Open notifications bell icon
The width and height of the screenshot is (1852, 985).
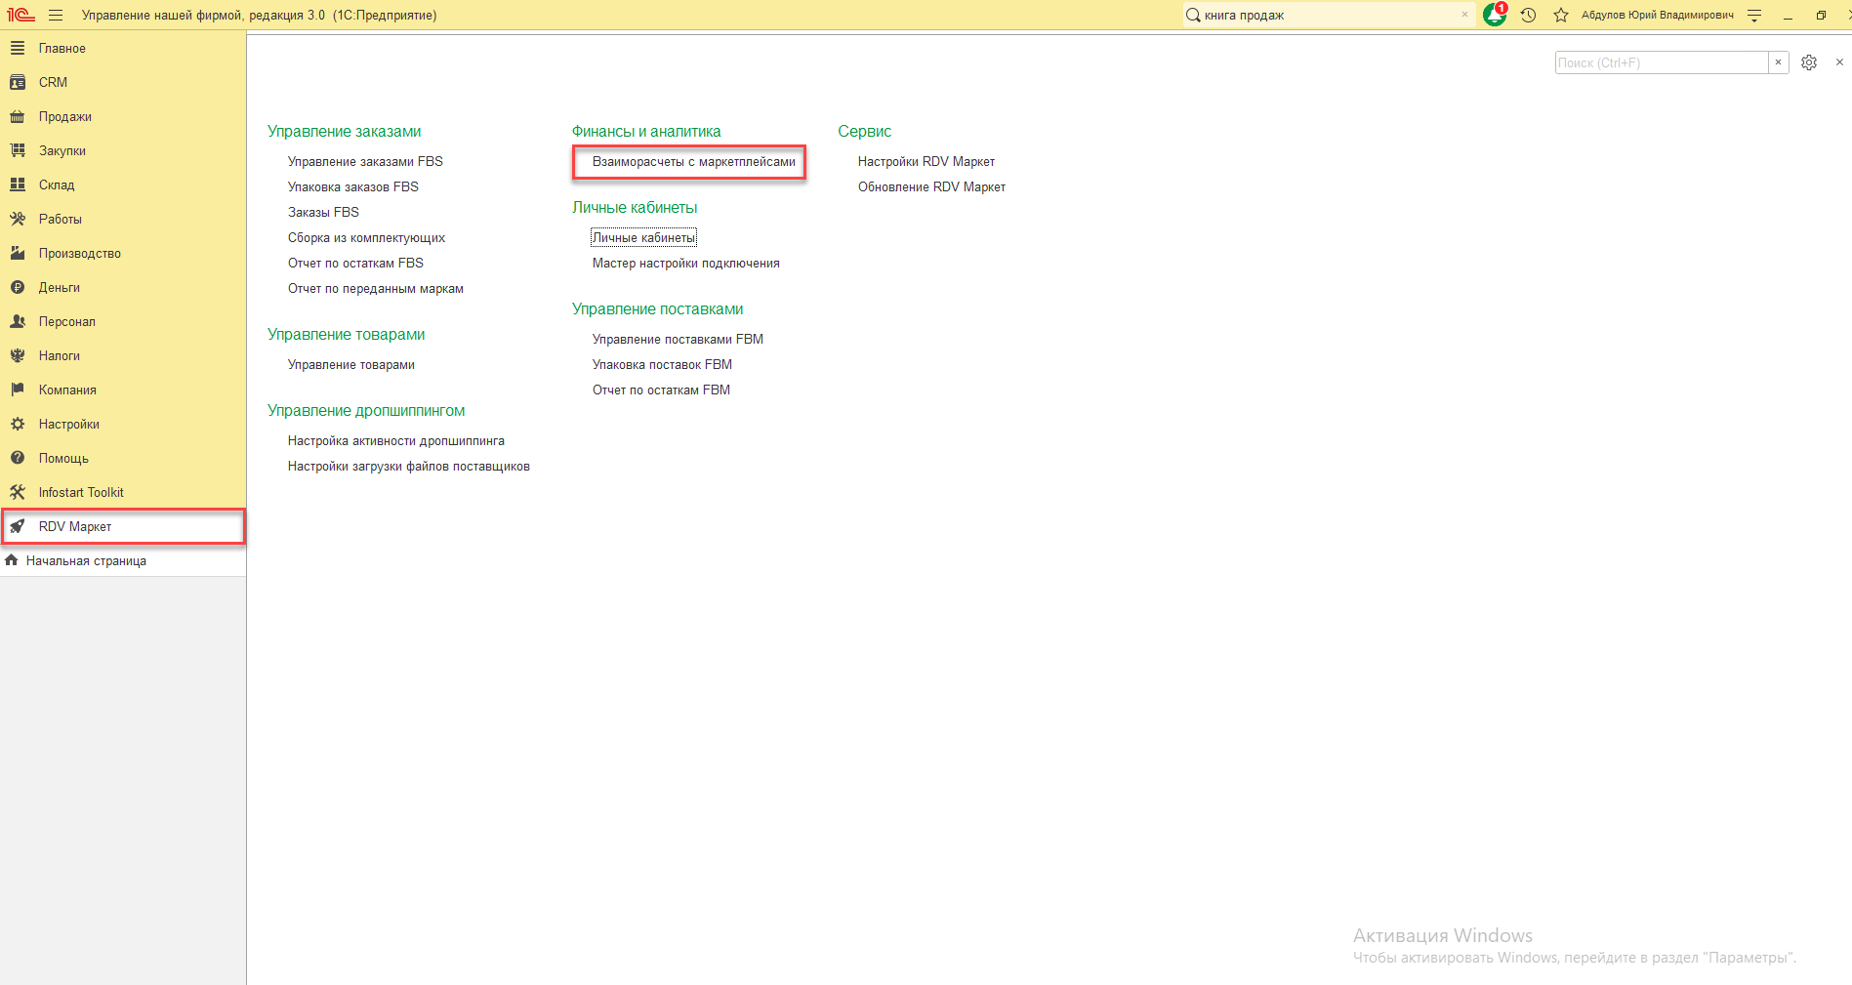(x=1495, y=15)
